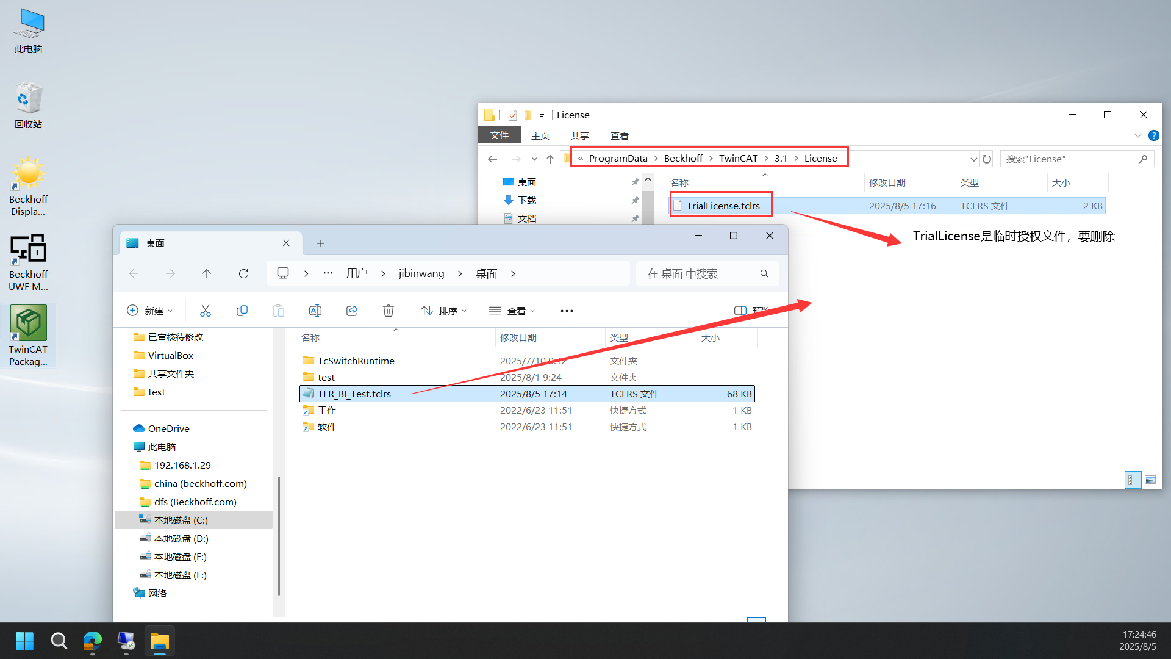Click the Copy icon in Desktop explorer toolbar
Screen dimensions: 1171x659
click(242, 311)
